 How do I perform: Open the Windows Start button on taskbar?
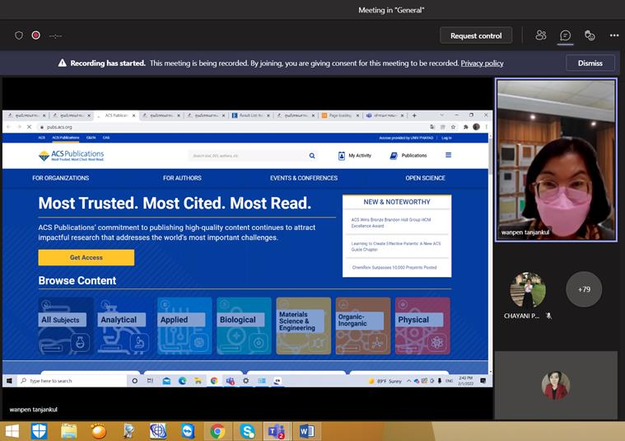tap(12, 431)
